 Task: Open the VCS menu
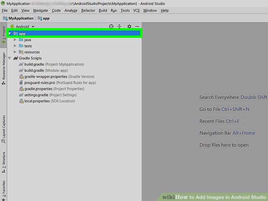136,11
